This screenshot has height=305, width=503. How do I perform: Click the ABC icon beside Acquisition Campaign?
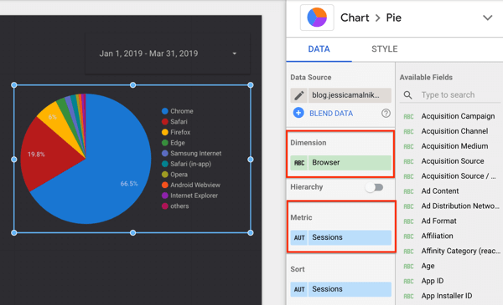coord(408,117)
